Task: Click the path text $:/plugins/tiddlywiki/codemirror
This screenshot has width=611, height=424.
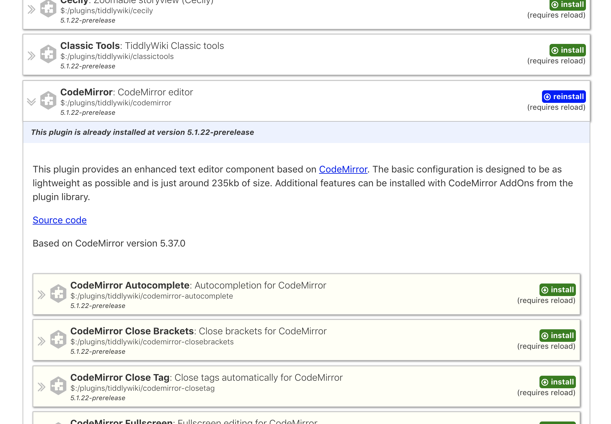Action: (116, 103)
